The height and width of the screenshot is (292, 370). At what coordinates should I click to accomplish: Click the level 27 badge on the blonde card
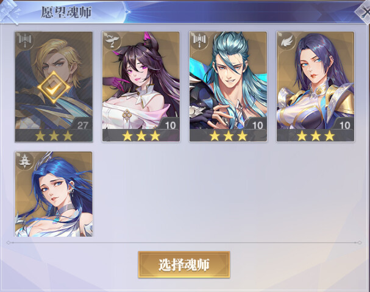tap(82, 125)
